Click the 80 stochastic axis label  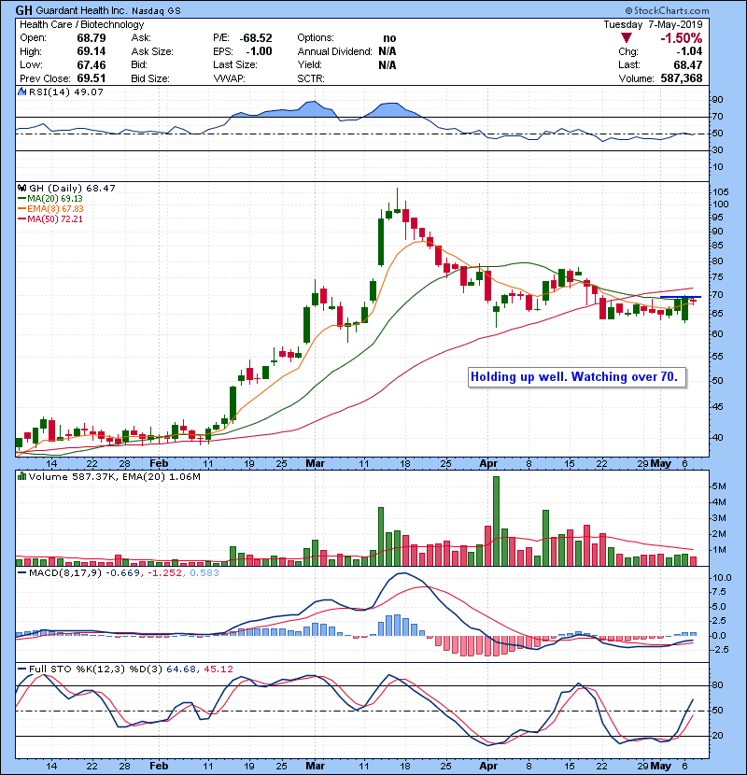tap(717, 685)
